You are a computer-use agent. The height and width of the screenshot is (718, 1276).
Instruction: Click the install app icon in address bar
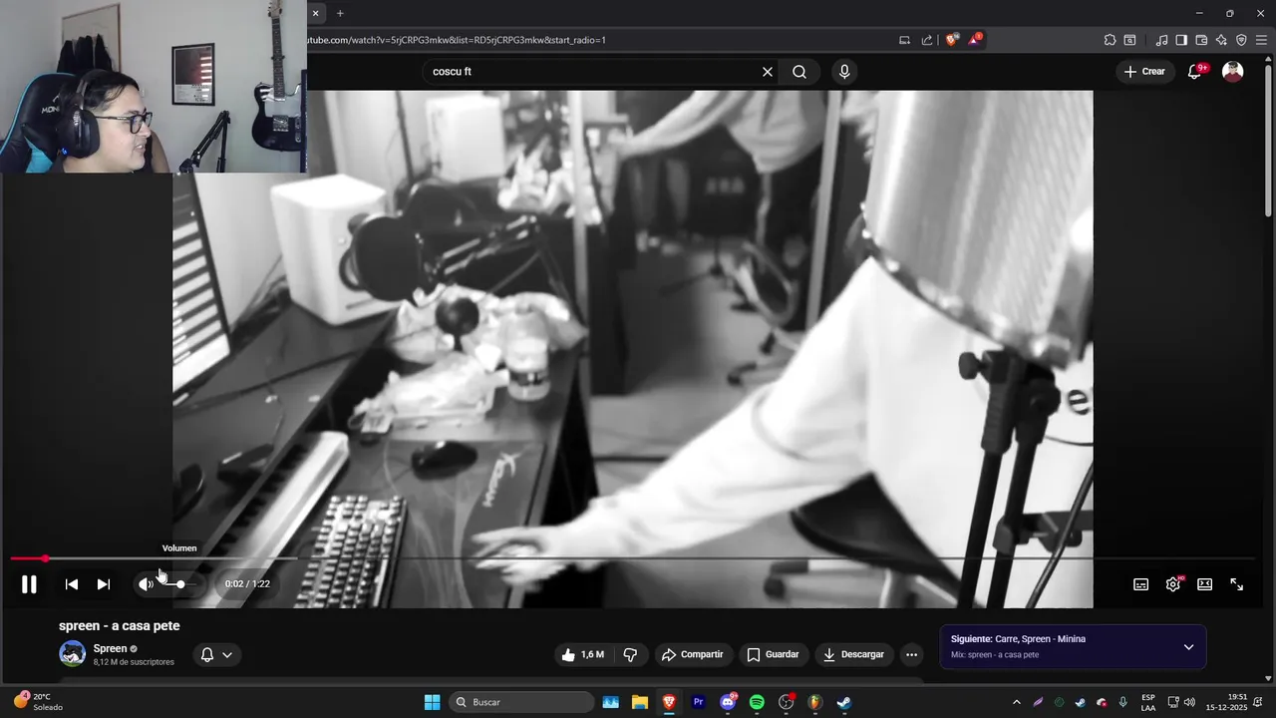coord(904,40)
